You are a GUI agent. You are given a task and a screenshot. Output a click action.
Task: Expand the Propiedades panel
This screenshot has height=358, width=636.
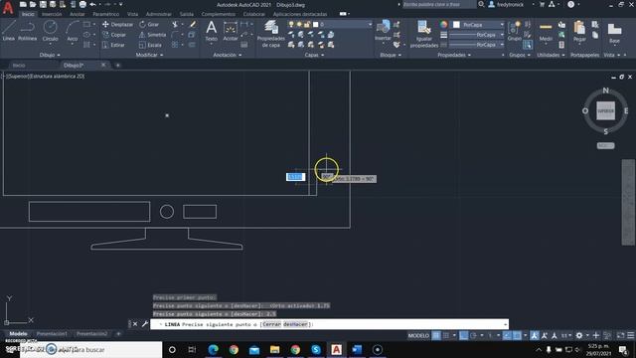click(454, 55)
